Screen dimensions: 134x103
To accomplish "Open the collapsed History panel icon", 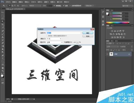I will coord(103,12).
